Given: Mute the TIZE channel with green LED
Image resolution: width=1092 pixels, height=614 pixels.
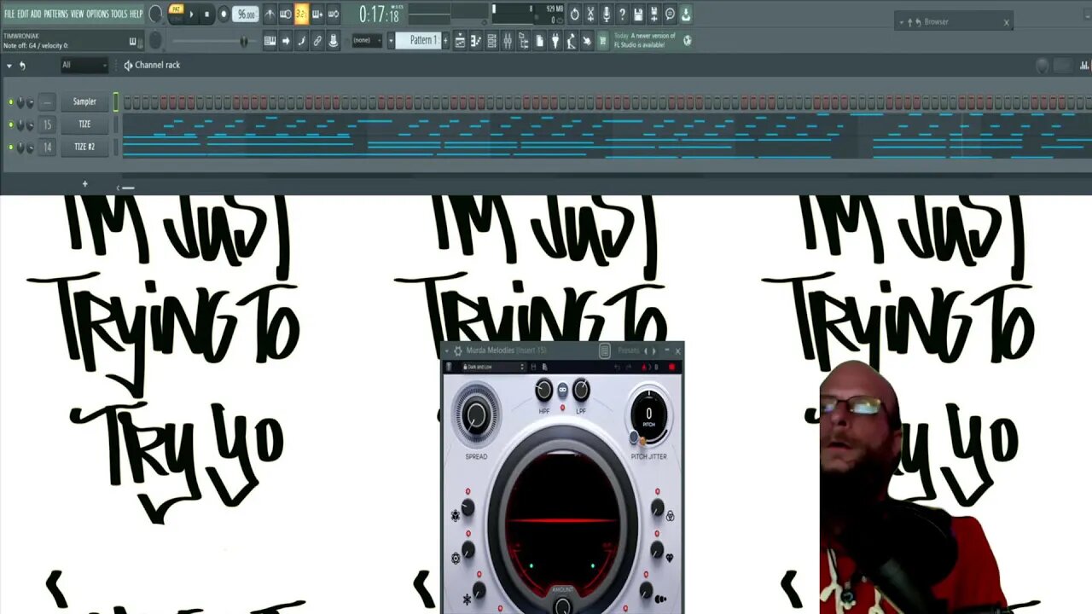Looking at the screenshot, I should point(11,125).
